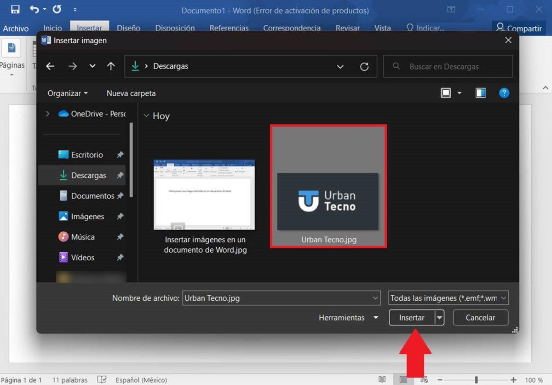Open the file type filter dropdown
This screenshot has width=552, height=385.
[448, 298]
